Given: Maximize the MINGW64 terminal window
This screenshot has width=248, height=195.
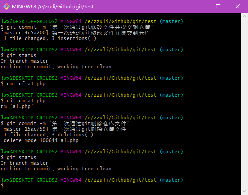Looking at the screenshot, I should tap(218, 6).
